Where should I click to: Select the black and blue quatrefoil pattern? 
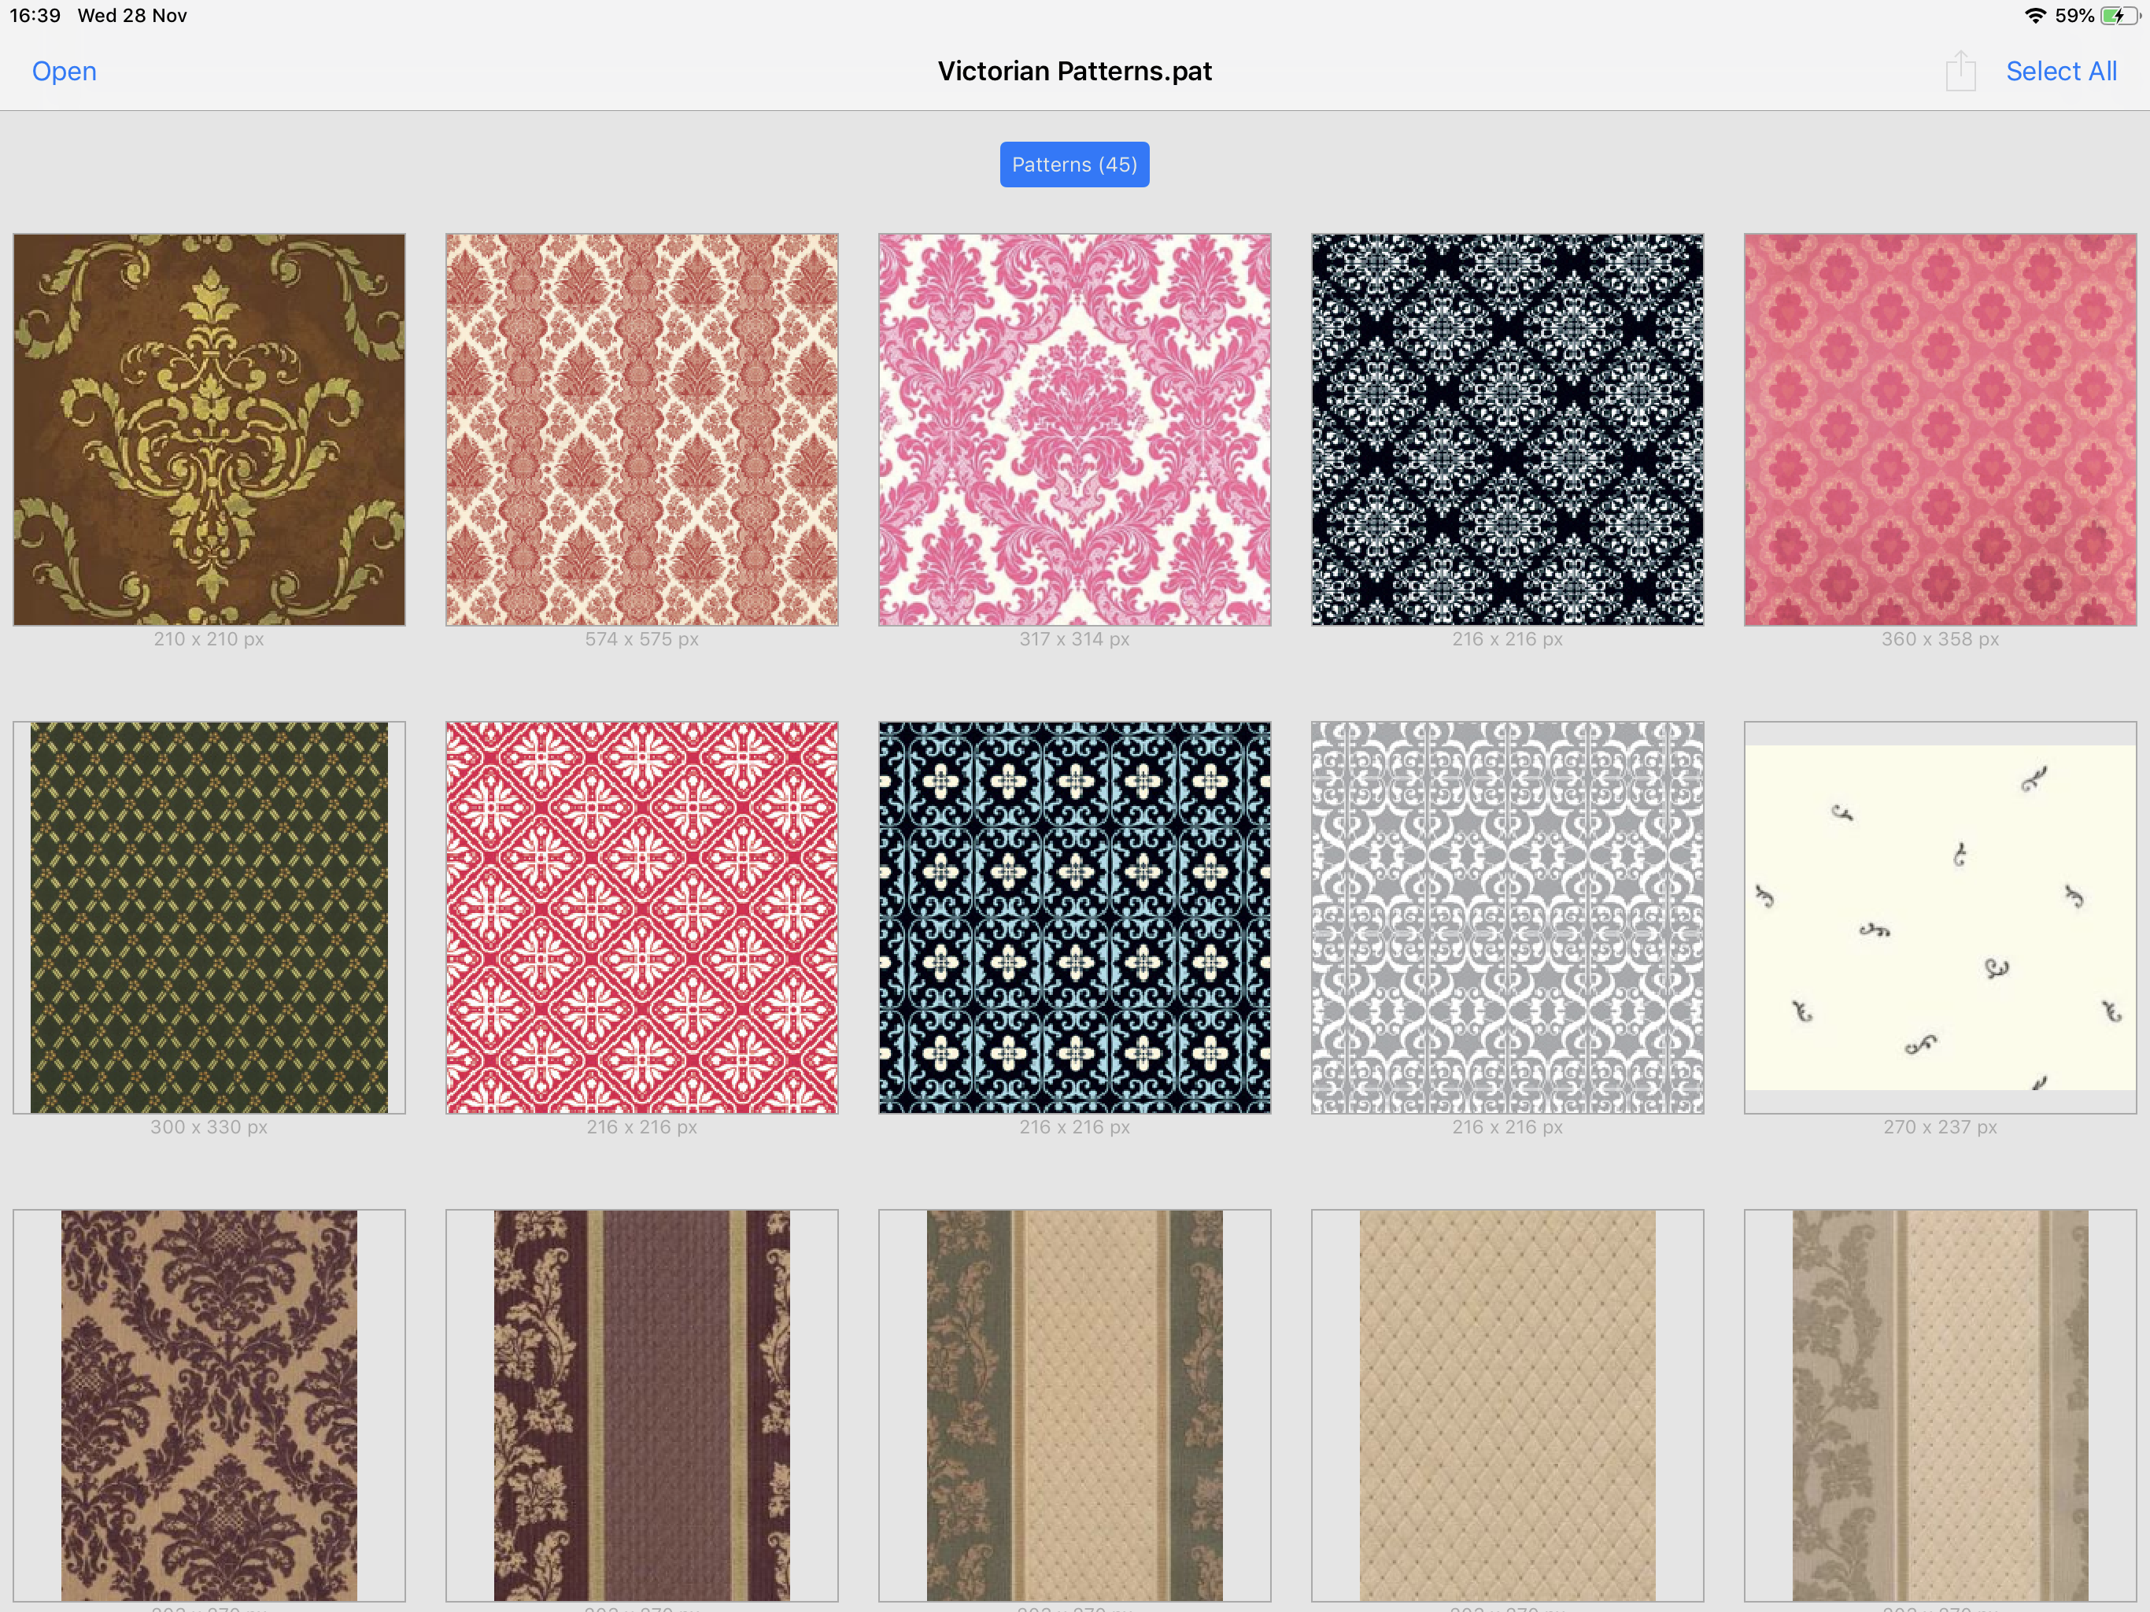[x=1074, y=917]
